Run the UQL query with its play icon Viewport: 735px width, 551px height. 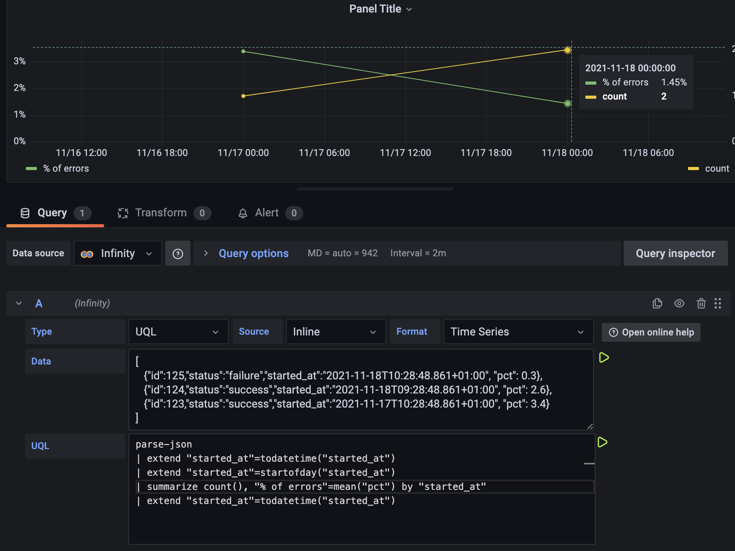click(603, 442)
